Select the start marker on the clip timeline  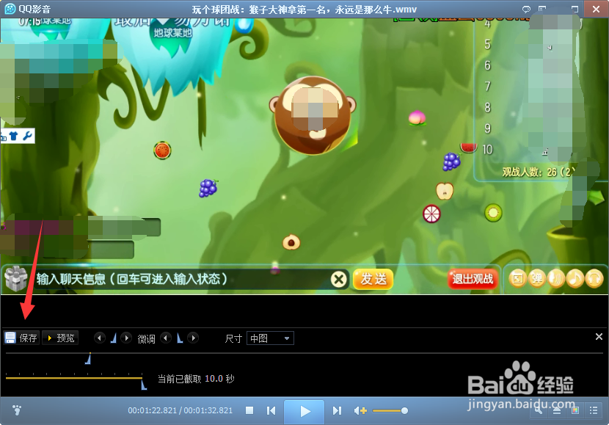pos(88,359)
